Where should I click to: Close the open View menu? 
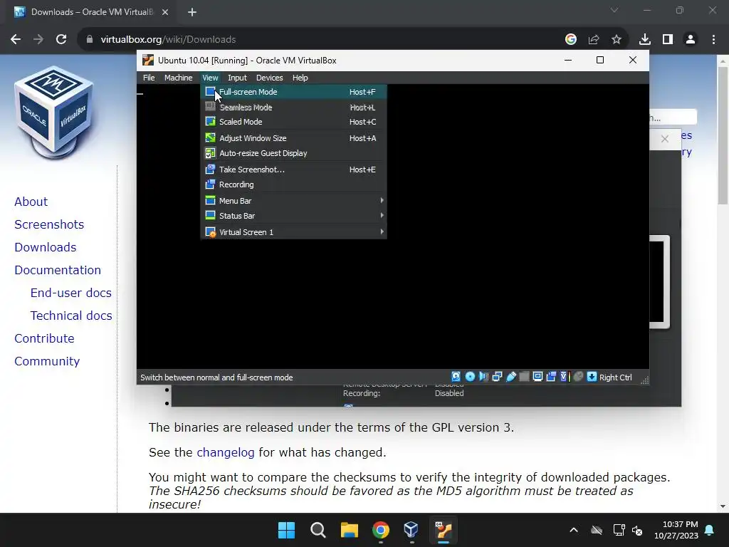210,78
